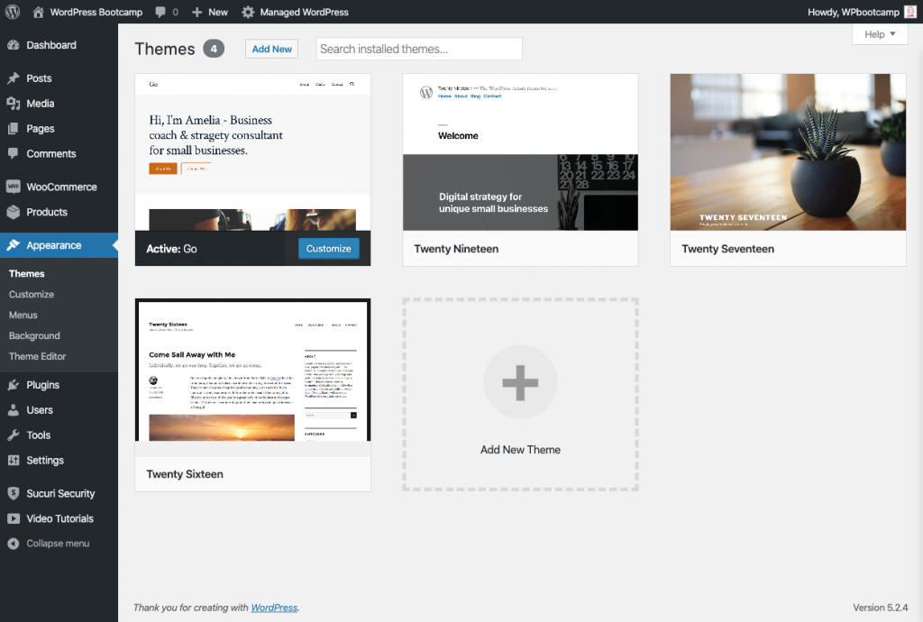Click the Media icon in sidebar

(13, 104)
